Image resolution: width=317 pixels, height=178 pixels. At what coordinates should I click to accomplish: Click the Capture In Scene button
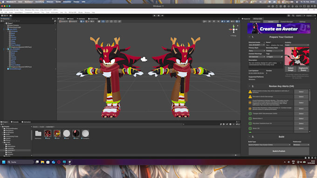(x=303, y=69)
